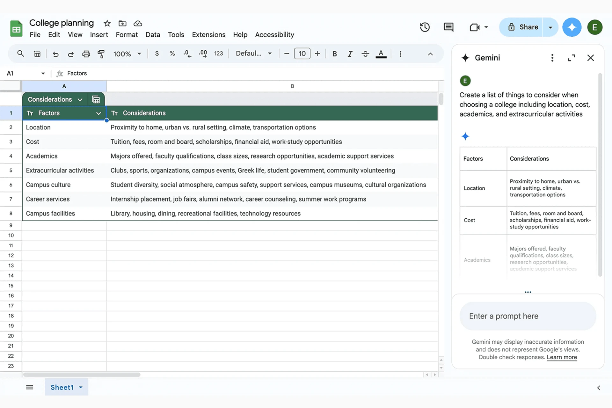This screenshot has height=408, width=612.
Task: Check cloud save status icon
Action: [138, 23]
